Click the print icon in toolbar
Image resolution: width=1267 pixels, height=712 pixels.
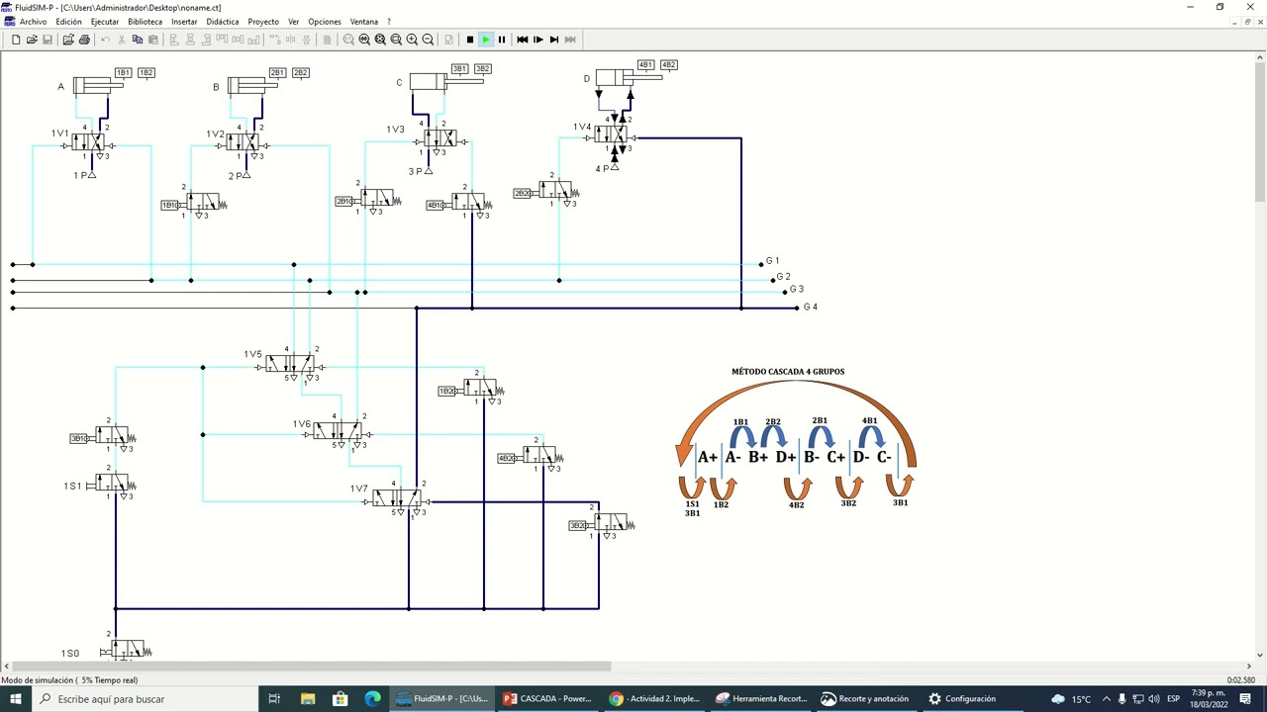click(84, 40)
